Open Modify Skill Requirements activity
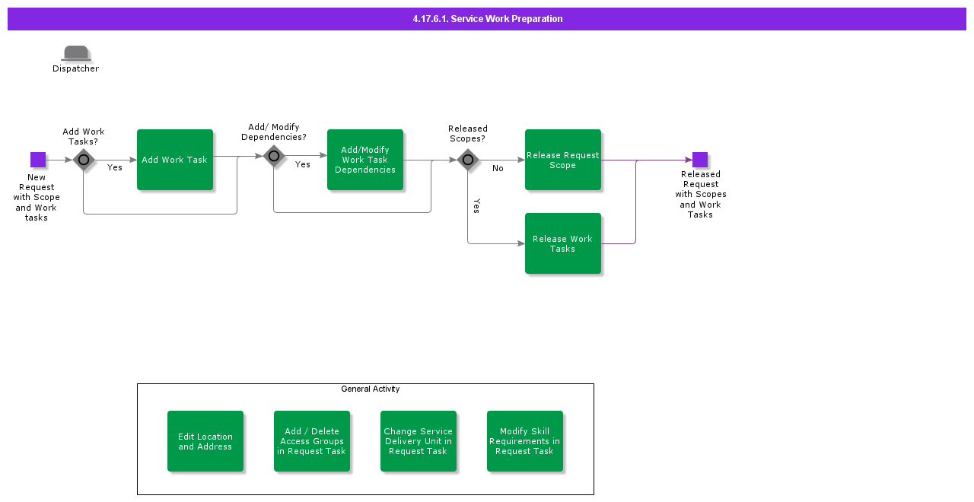974x502 pixels. 525,441
